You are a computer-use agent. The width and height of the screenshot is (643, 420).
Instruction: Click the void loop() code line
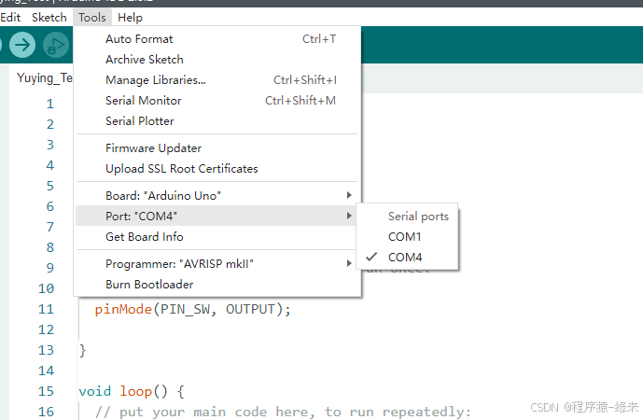tap(132, 391)
